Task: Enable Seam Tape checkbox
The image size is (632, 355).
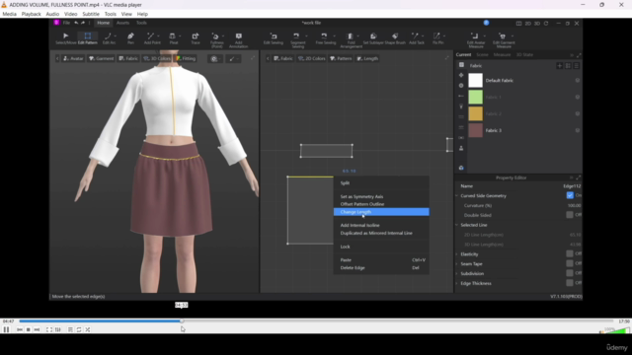Action: (x=570, y=263)
